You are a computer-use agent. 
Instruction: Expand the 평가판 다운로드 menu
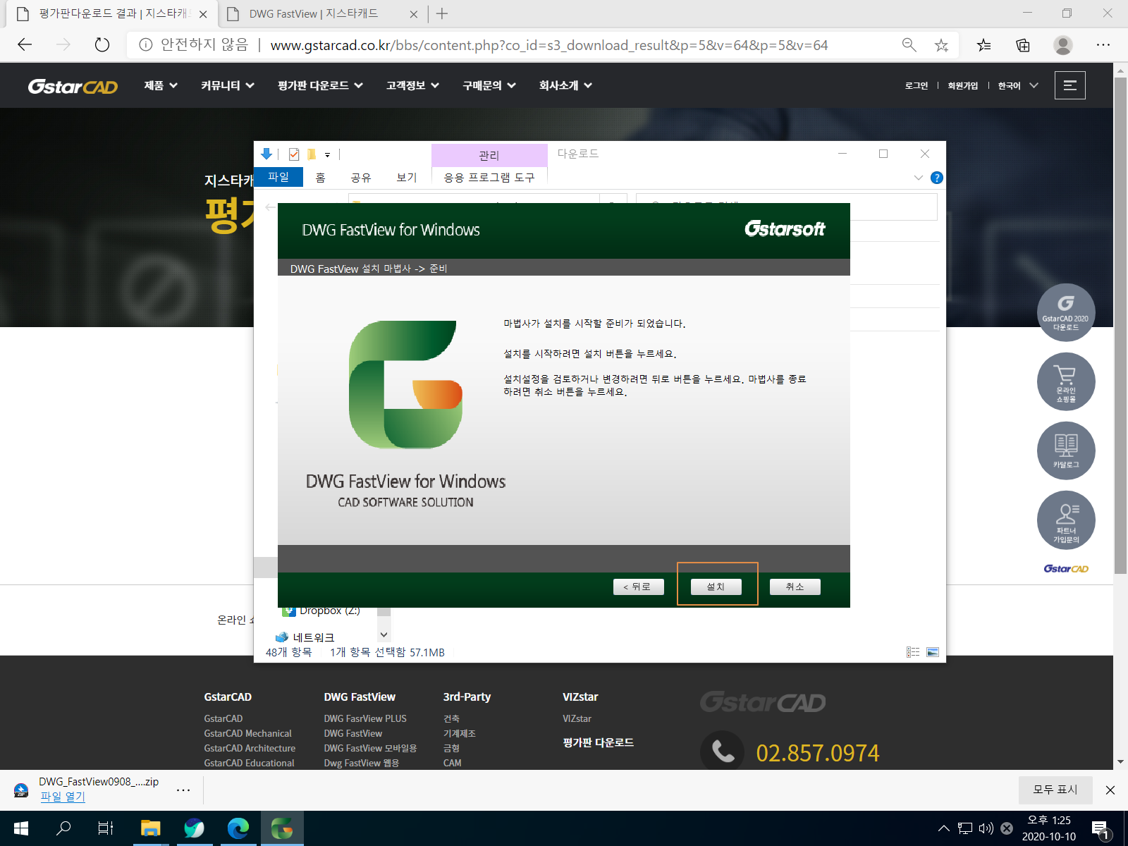320,85
